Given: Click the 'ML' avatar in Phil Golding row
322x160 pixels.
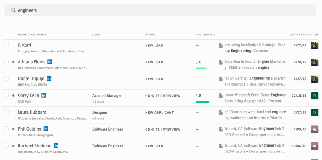Looking at the screenshot, I should point(314,130).
